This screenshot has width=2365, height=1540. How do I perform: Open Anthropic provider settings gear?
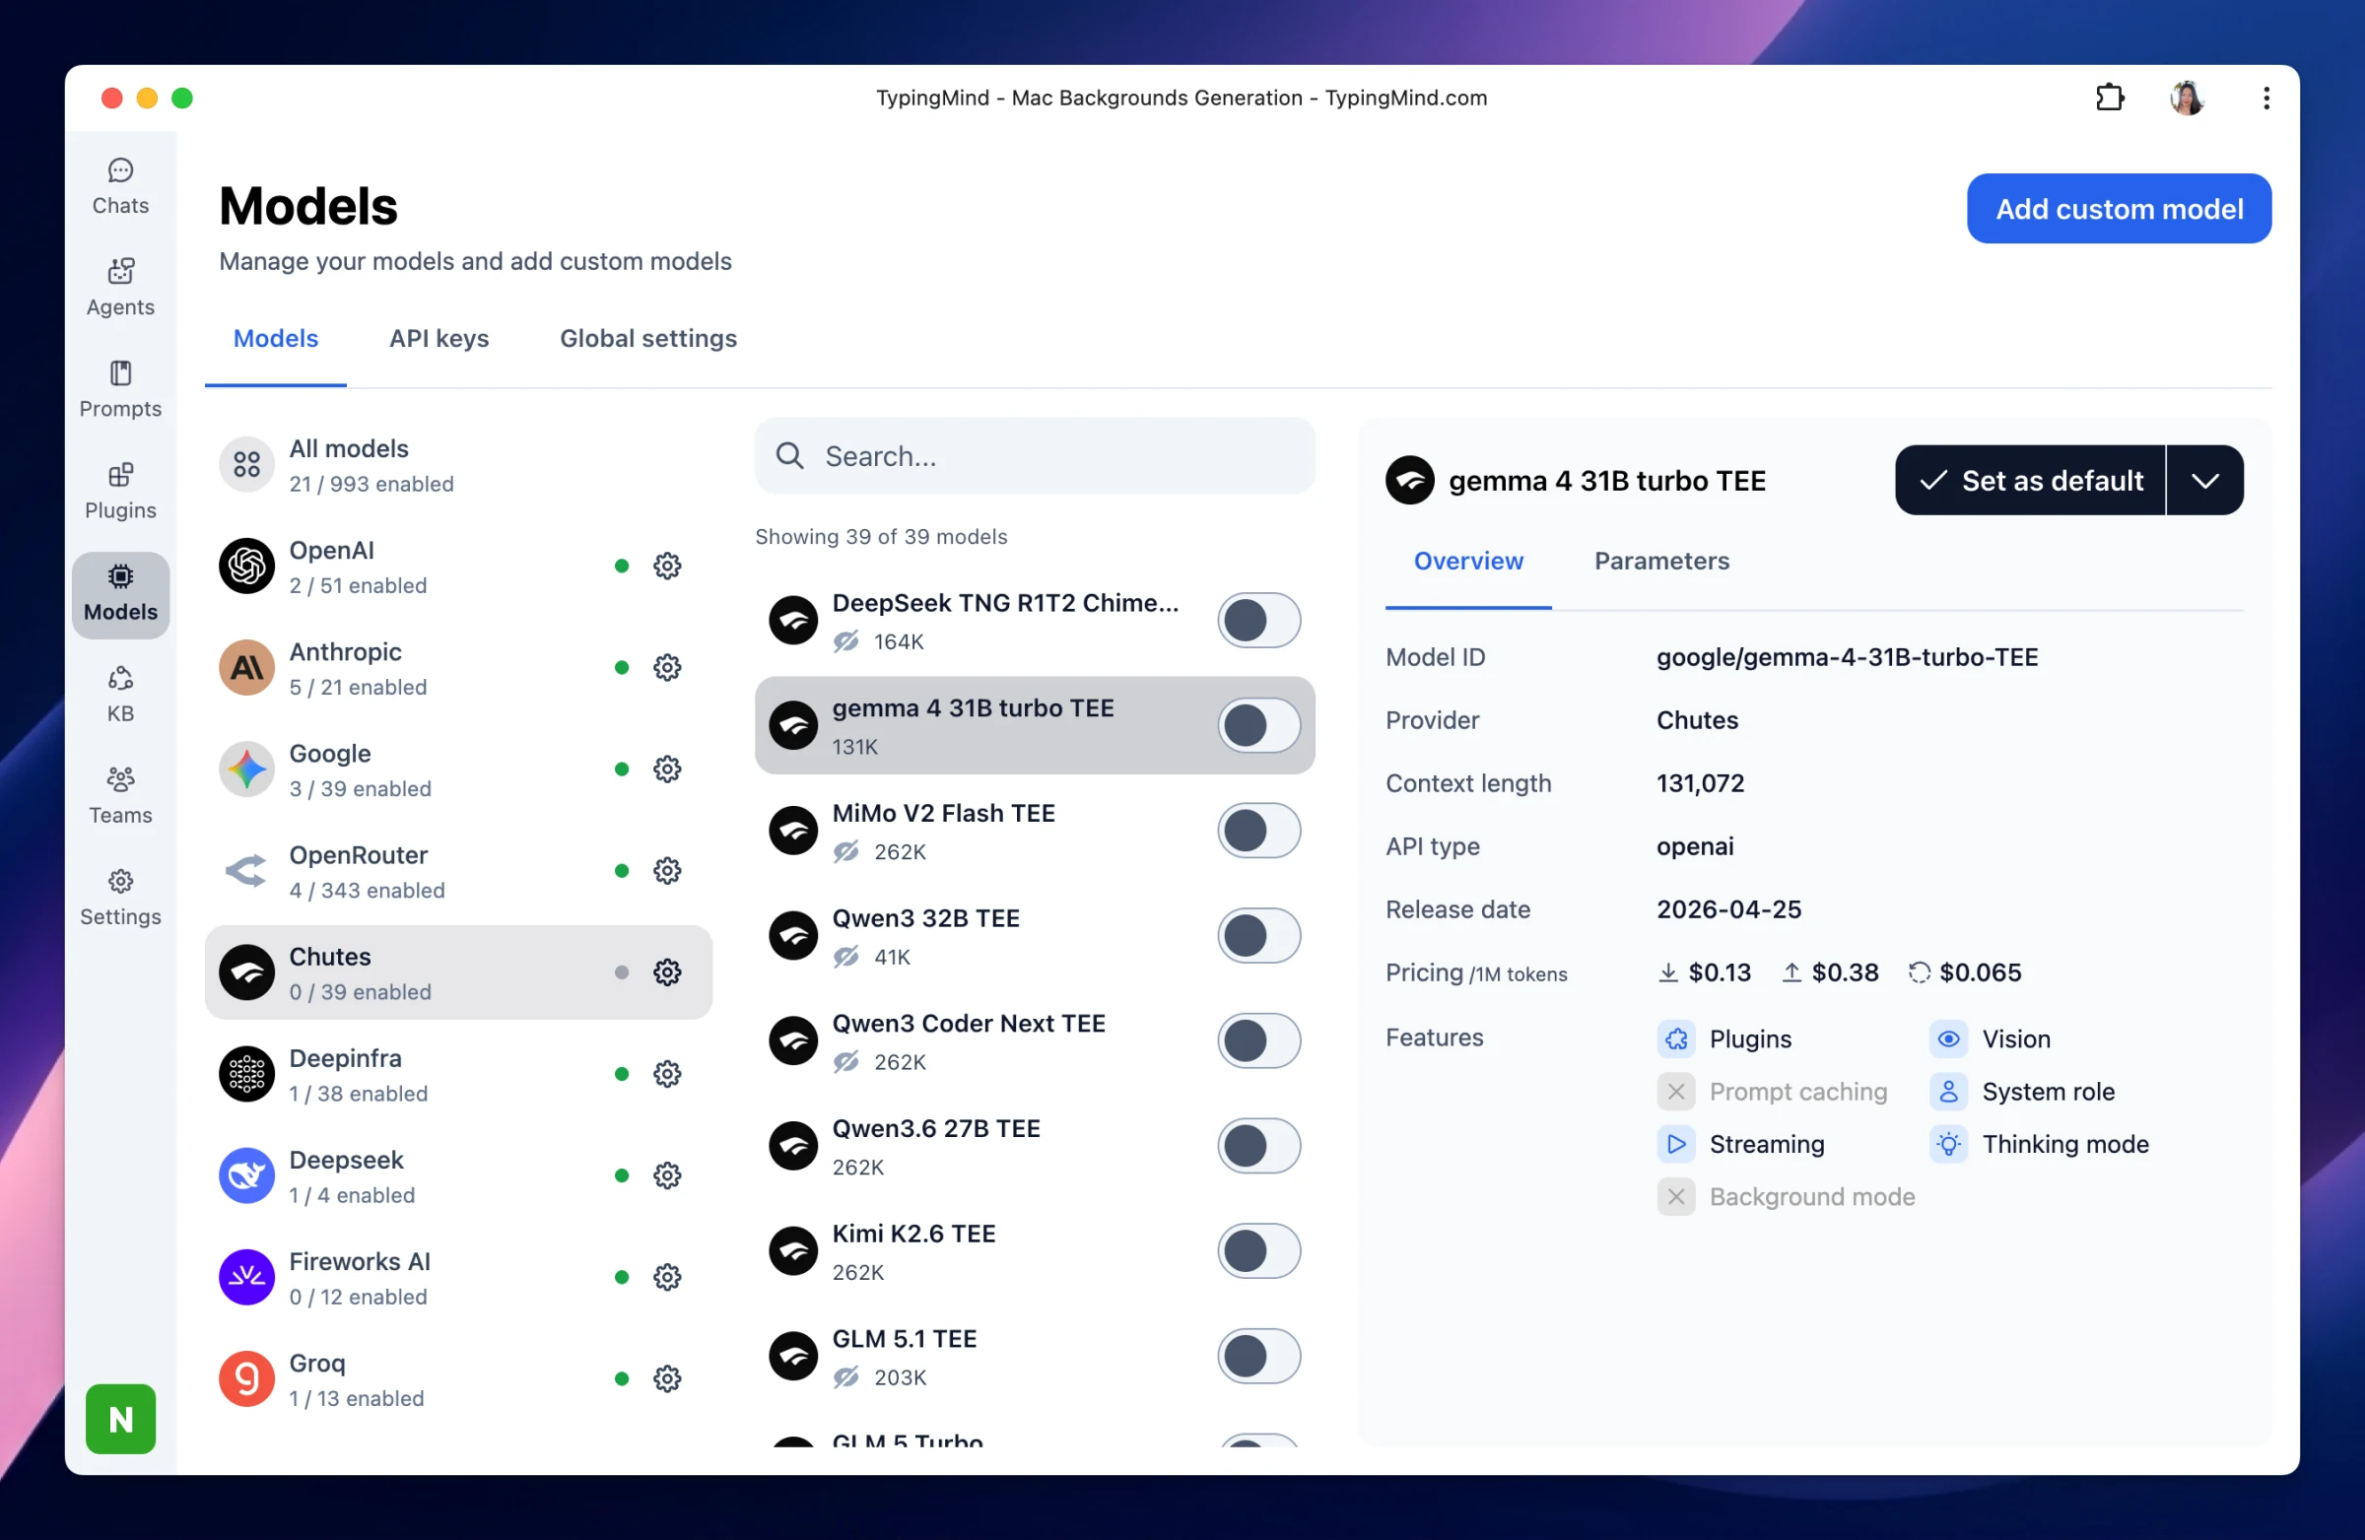tap(667, 668)
